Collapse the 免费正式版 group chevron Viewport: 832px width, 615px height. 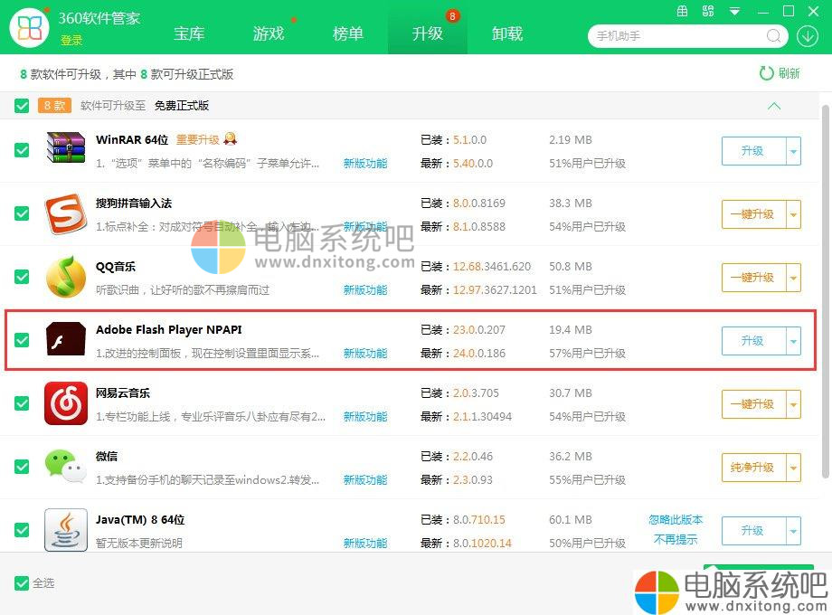(x=774, y=106)
